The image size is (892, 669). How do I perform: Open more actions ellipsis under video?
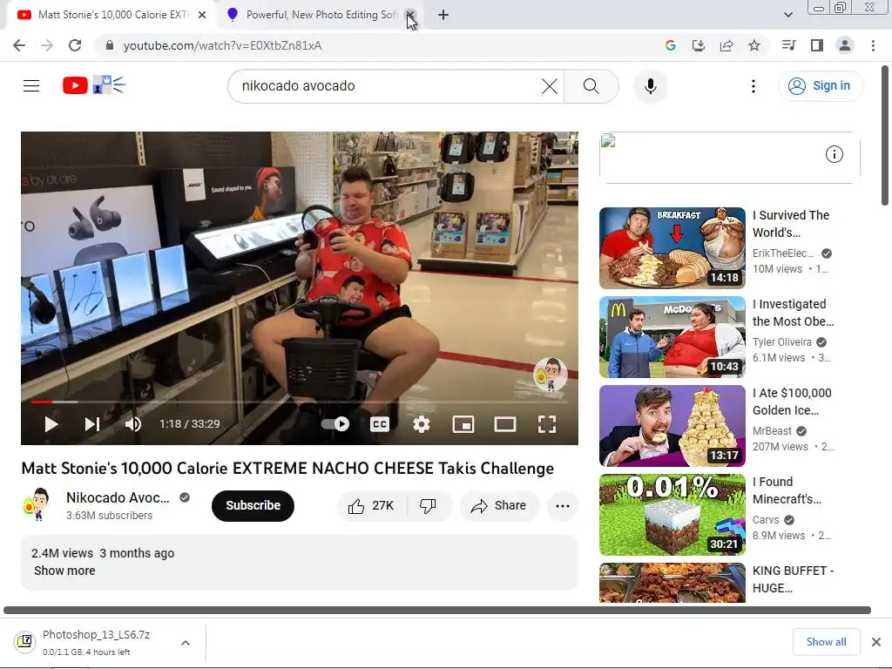tap(563, 506)
